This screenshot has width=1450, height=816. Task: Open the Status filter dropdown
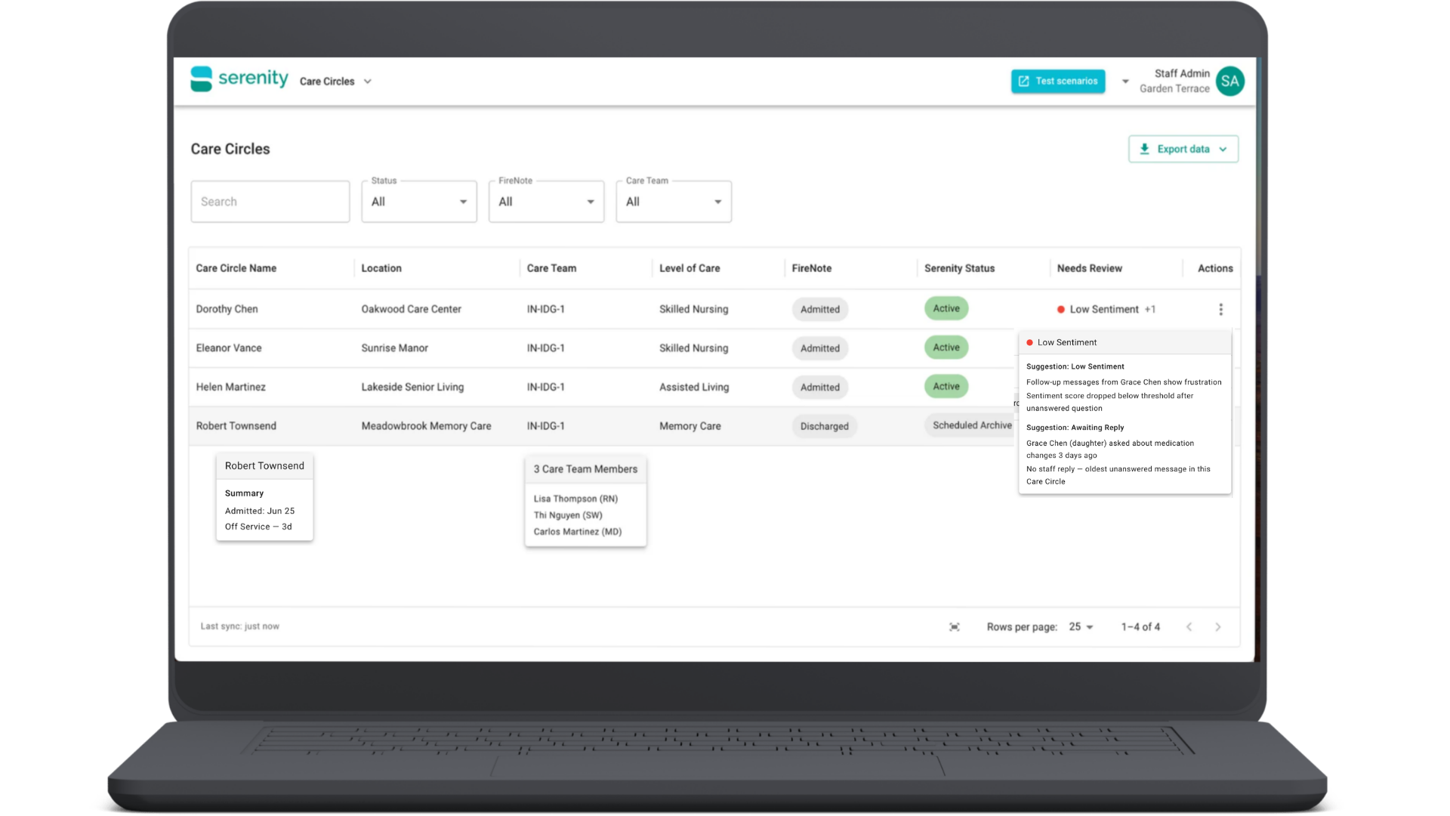coord(419,202)
